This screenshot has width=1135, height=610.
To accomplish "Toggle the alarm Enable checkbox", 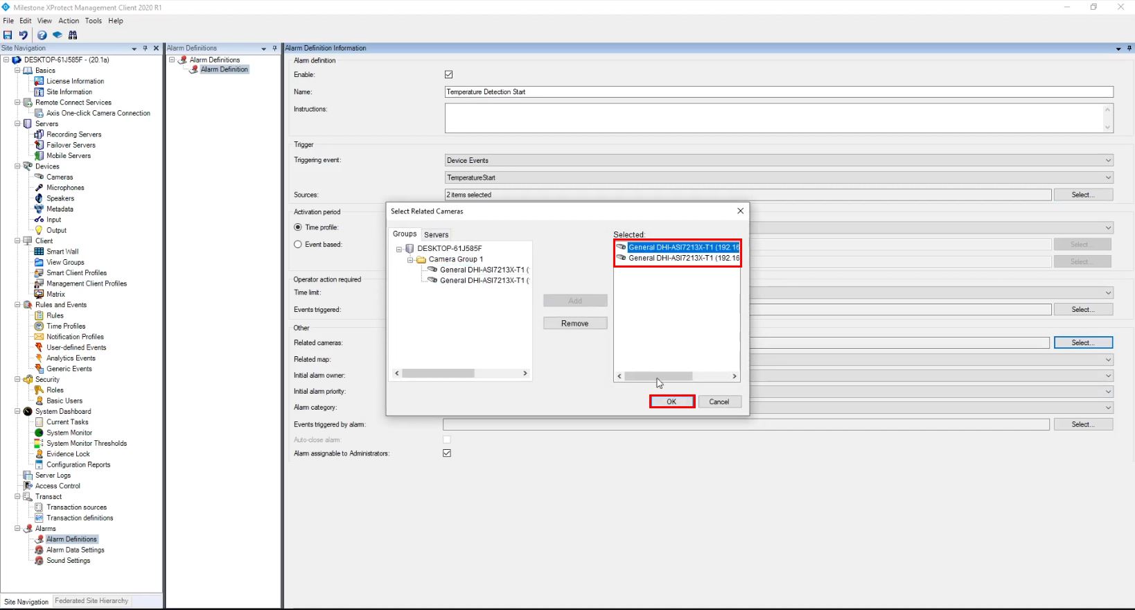I will 448,74.
